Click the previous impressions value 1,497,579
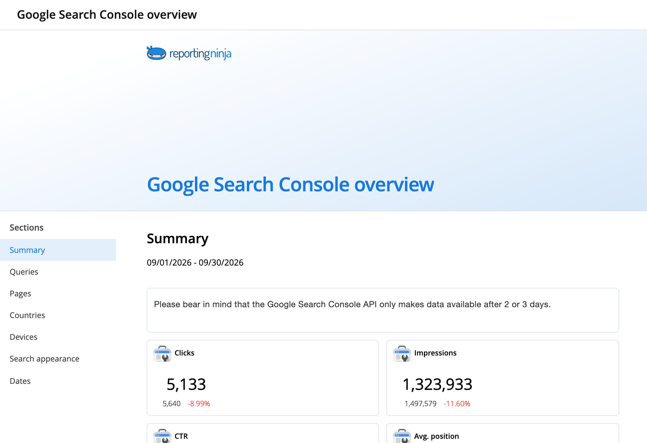Image resolution: width=647 pixels, height=443 pixels. (x=420, y=403)
